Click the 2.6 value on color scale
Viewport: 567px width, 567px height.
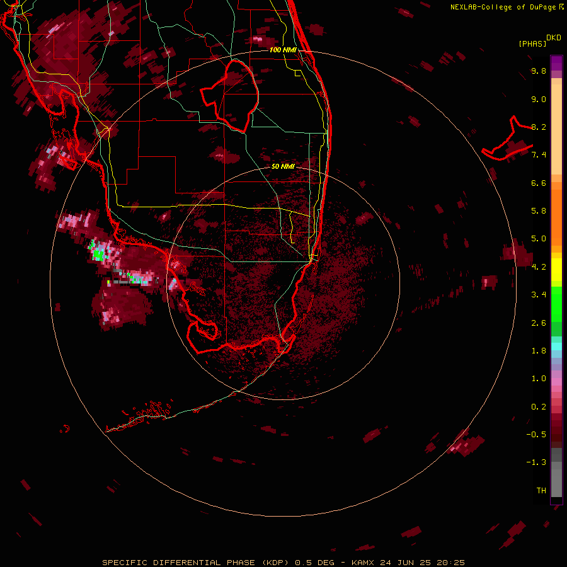(539, 323)
